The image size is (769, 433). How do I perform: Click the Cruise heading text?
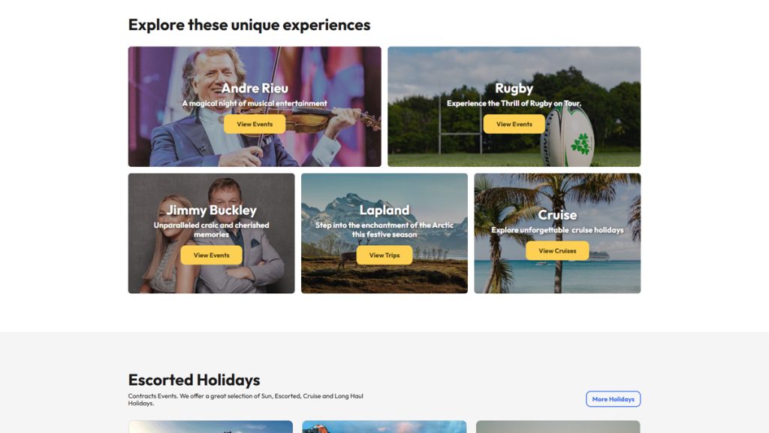(x=557, y=215)
